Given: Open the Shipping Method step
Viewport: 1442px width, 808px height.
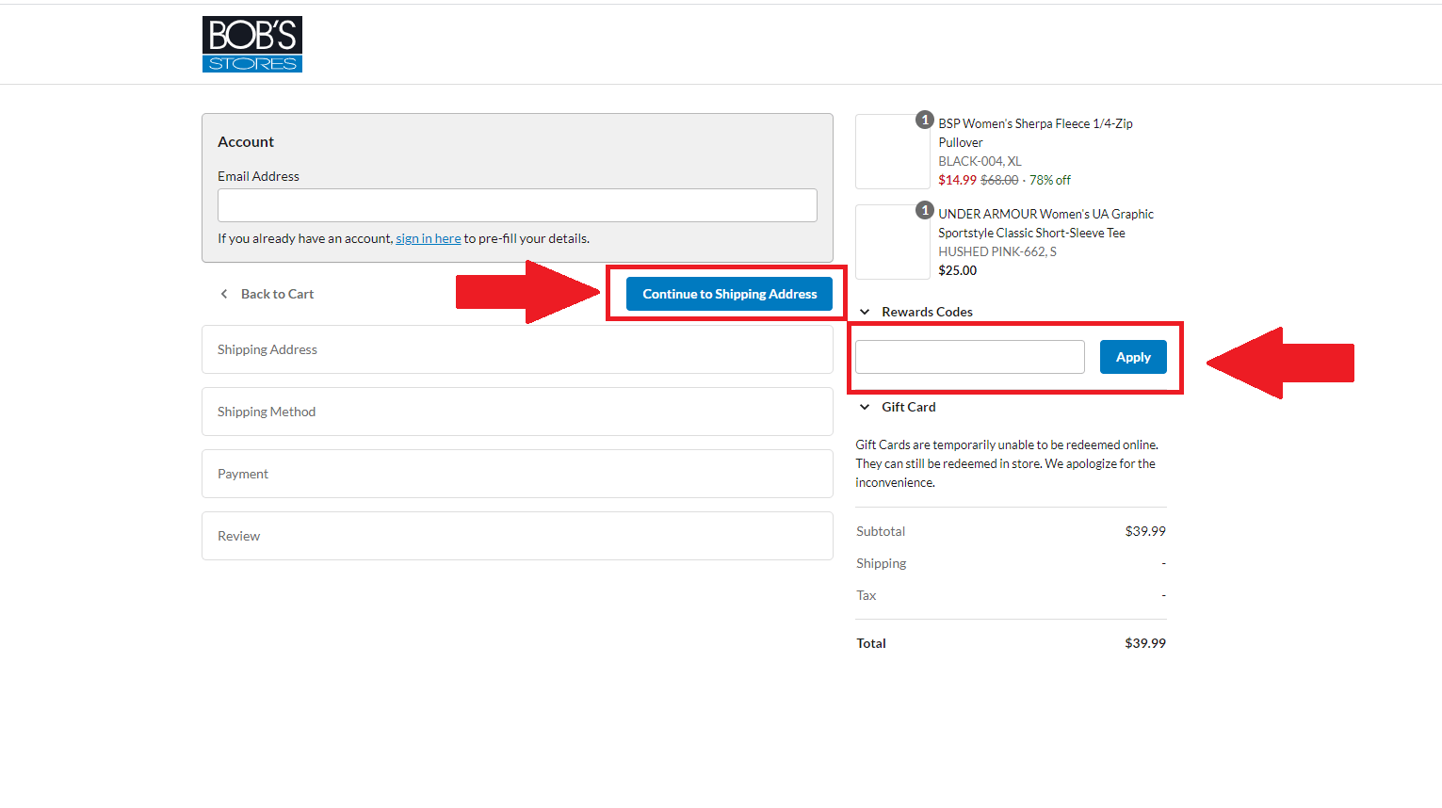Looking at the screenshot, I should [517, 412].
